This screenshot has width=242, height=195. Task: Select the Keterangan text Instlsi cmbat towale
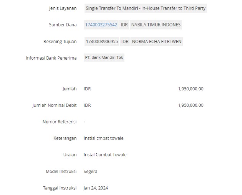tap(104, 138)
